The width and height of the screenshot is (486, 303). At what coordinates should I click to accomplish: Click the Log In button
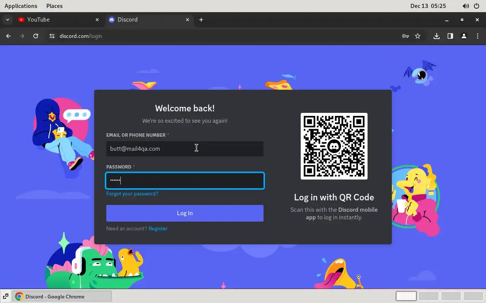(x=185, y=213)
